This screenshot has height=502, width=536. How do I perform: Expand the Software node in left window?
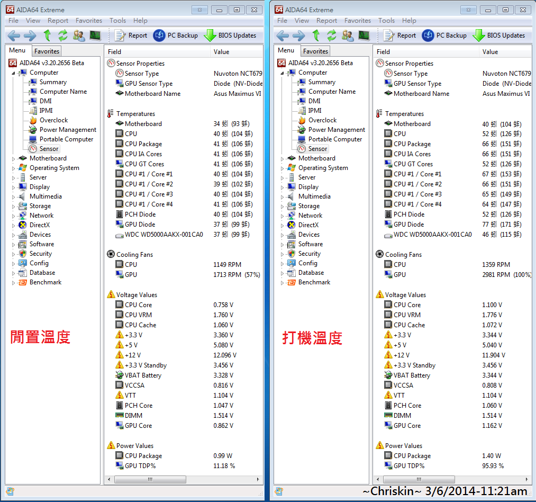click(x=14, y=245)
